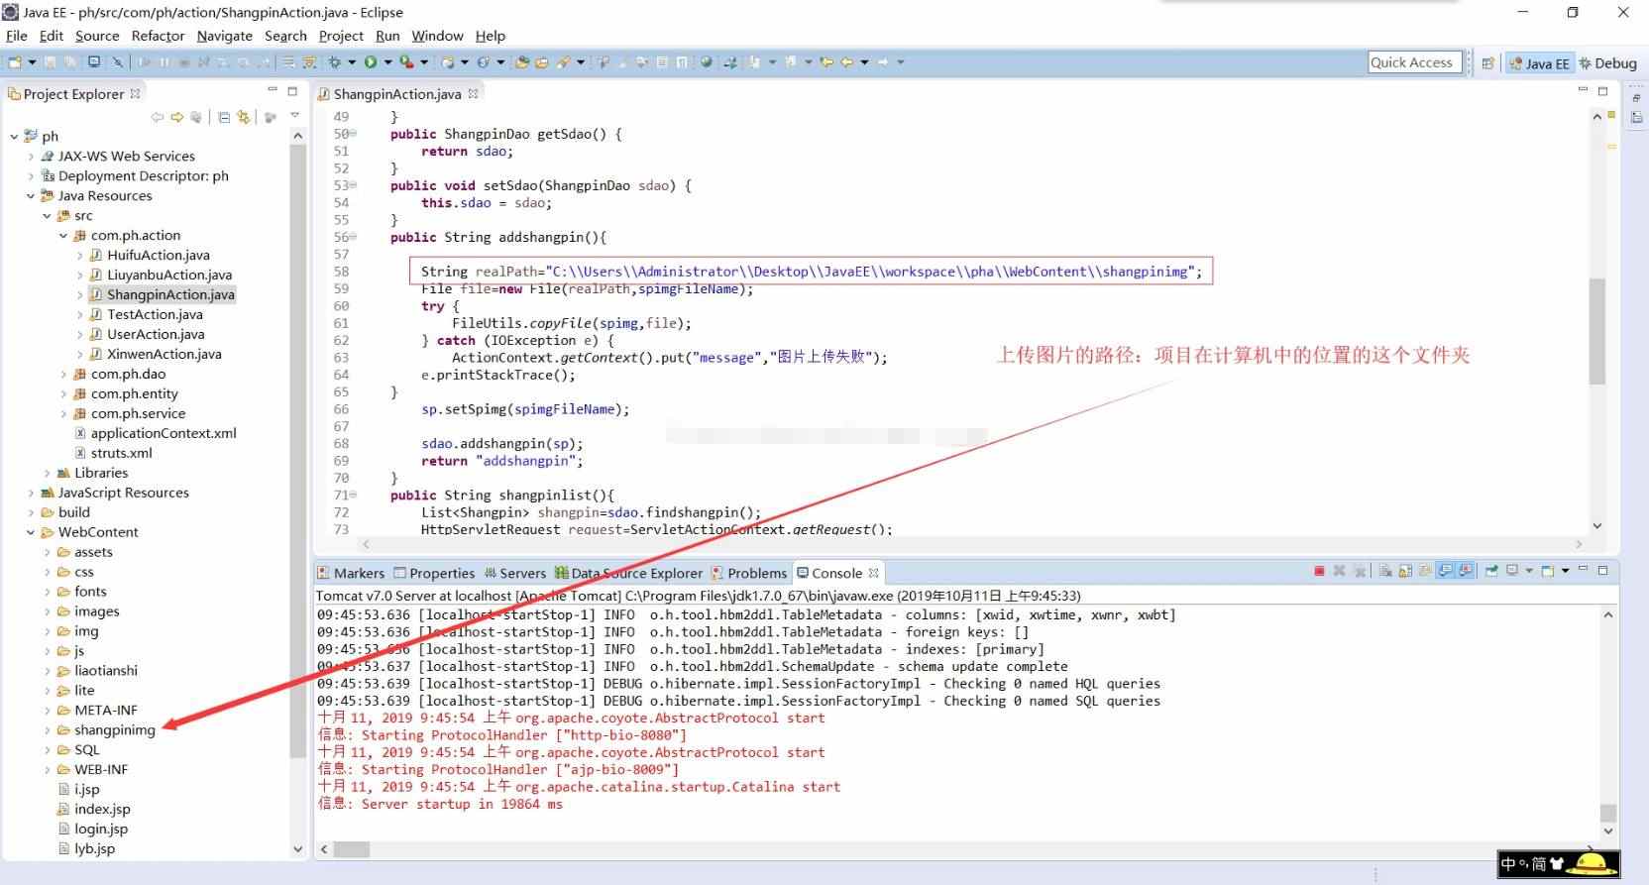Image resolution: width=1649 pixels, height=885 pixels.
Task: Click the Open Console icon
Action: point(1548,571)
